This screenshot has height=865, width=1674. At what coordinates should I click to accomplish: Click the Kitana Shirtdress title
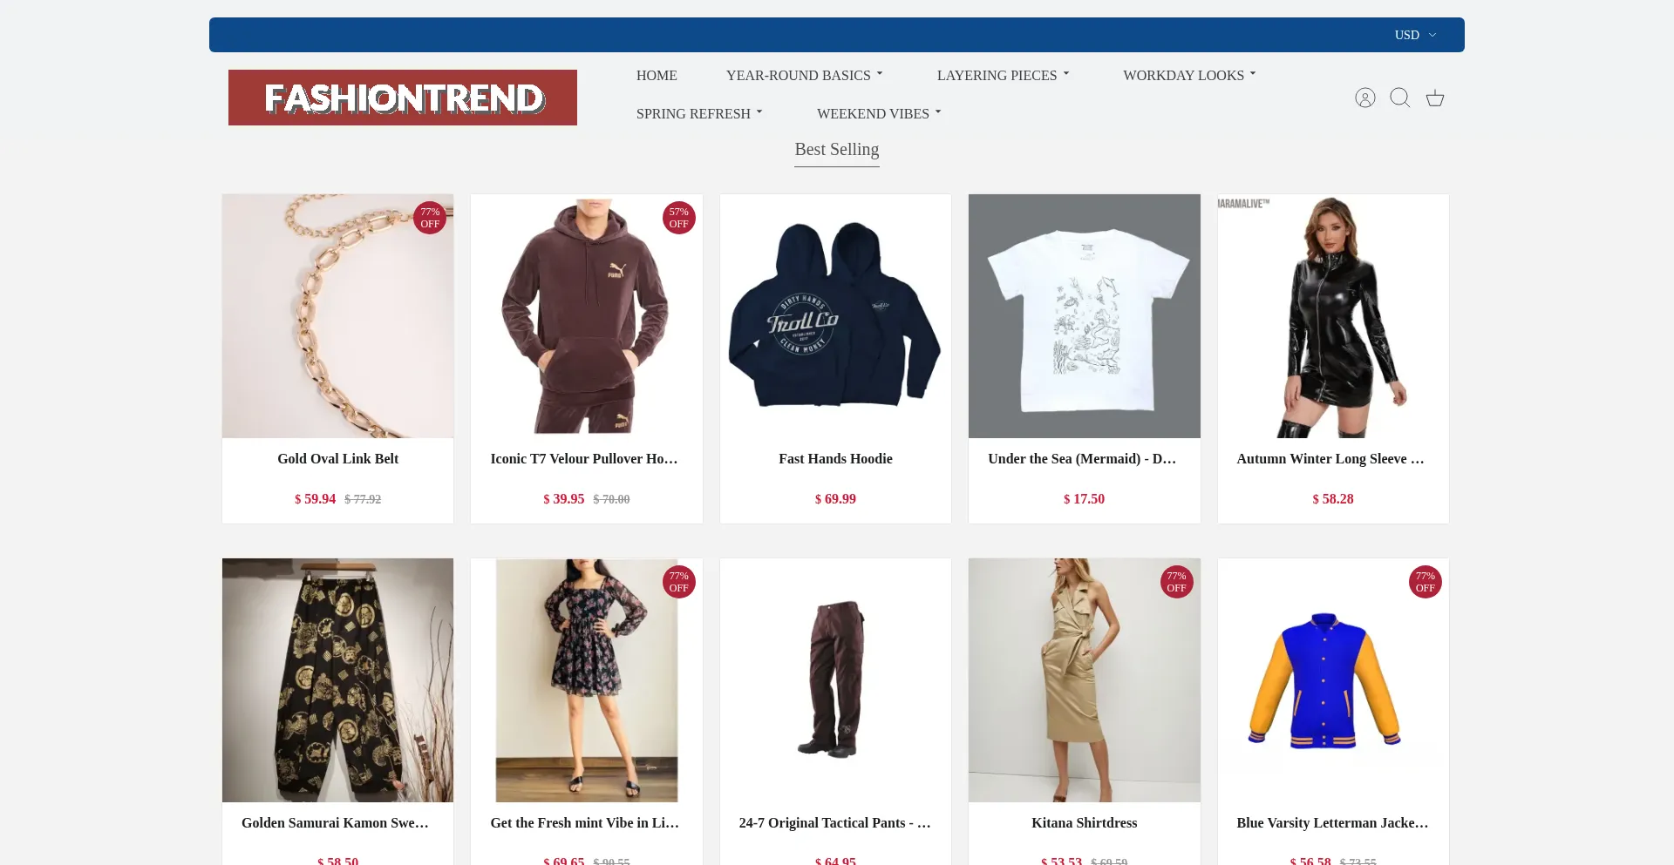pos(1084,822)
